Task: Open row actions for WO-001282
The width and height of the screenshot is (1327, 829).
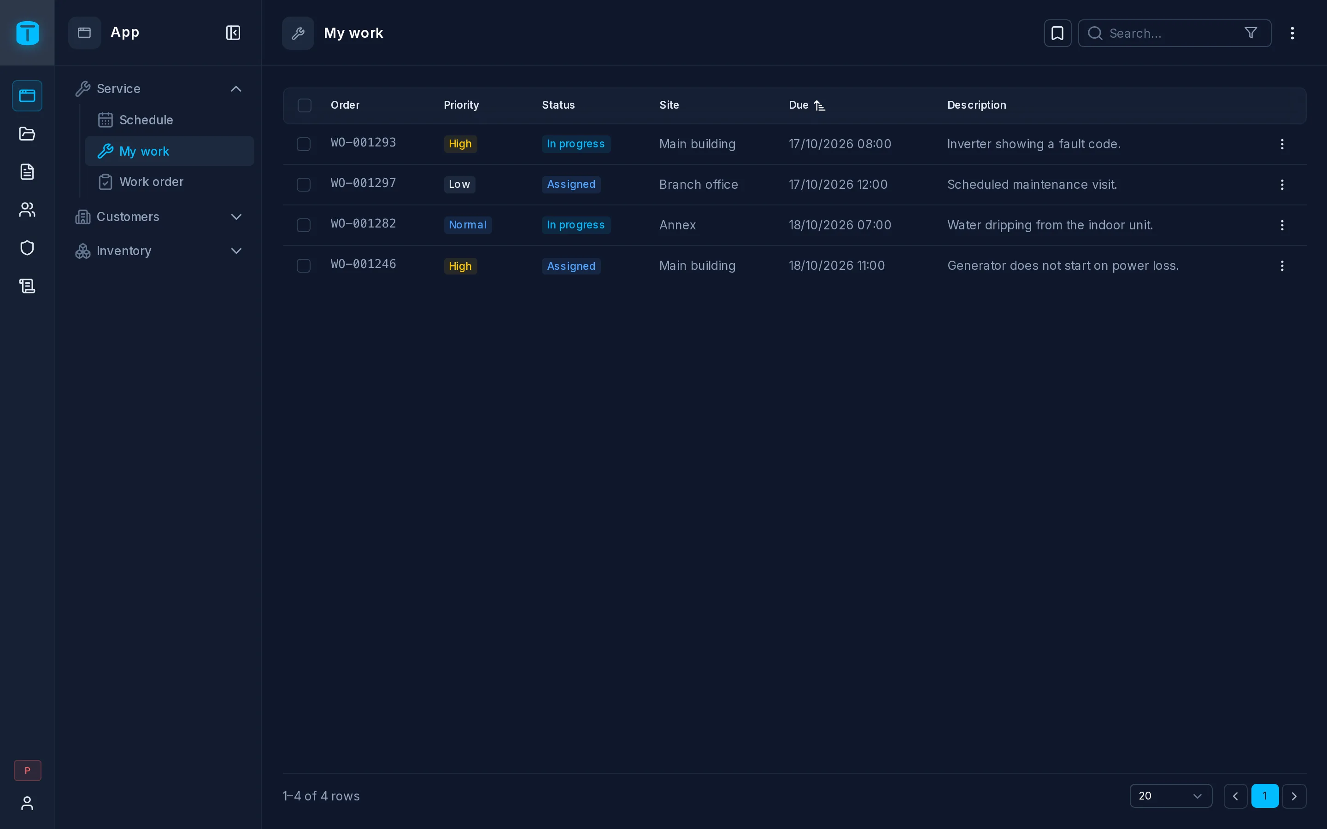Action: [1282, 225]
